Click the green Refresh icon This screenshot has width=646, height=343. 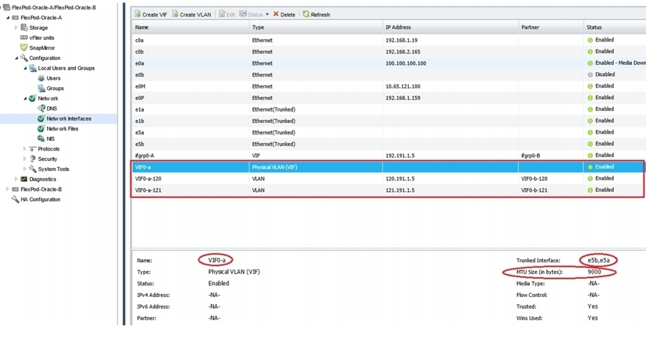pos(306,15)
